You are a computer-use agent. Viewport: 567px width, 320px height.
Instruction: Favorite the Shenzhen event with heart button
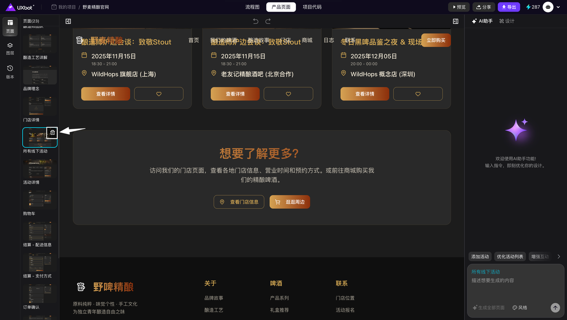pos(418,94)
